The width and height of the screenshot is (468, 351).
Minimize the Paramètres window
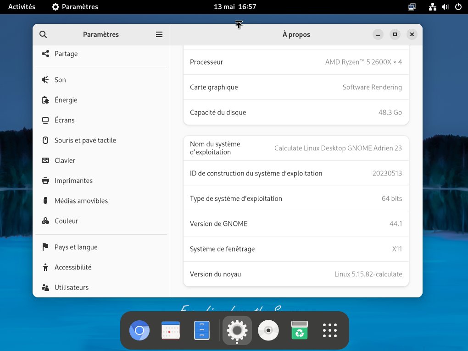point(378,34)
